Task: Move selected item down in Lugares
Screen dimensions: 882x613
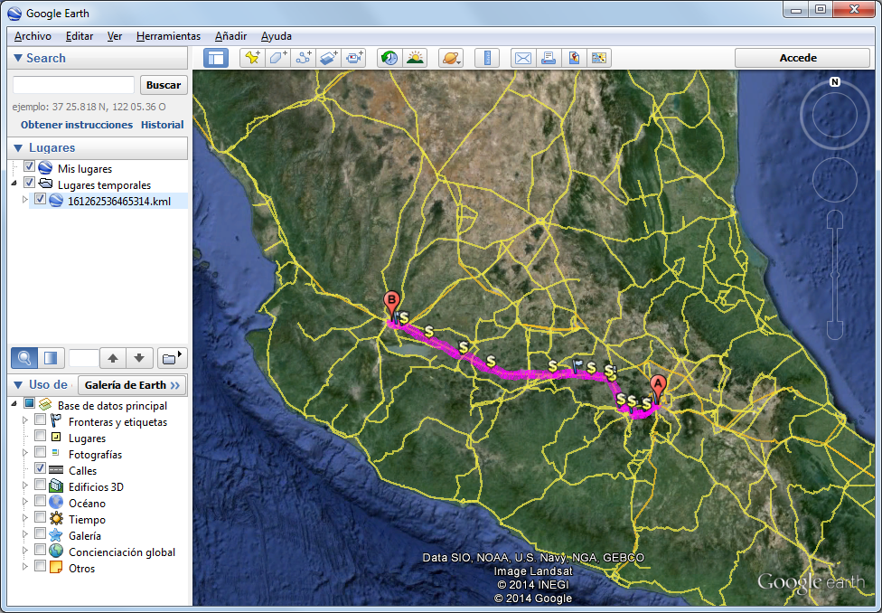Action: 139,358
